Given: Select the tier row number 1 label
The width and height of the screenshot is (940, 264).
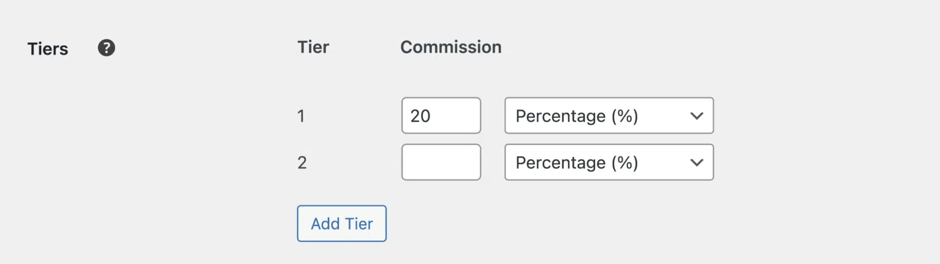Looking at the screenshot, I should (x=301, y=116).
